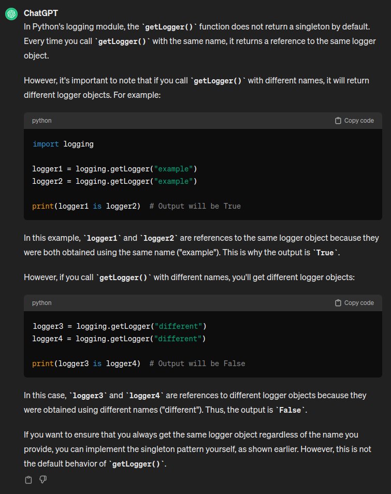Click the print(logger3 is logger4) statement
The width and height of the screenshot is (391, 494).
[86, 364]
